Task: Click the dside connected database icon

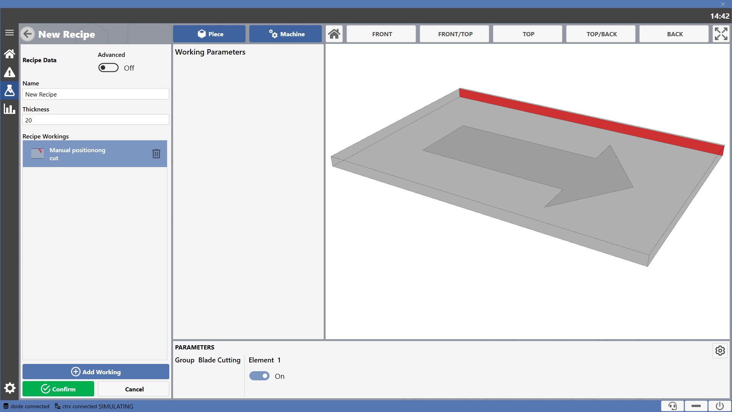Action: coord(6,406)
